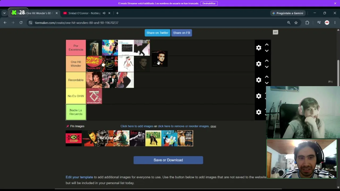Select the Recordable tier label

(76, 80)
